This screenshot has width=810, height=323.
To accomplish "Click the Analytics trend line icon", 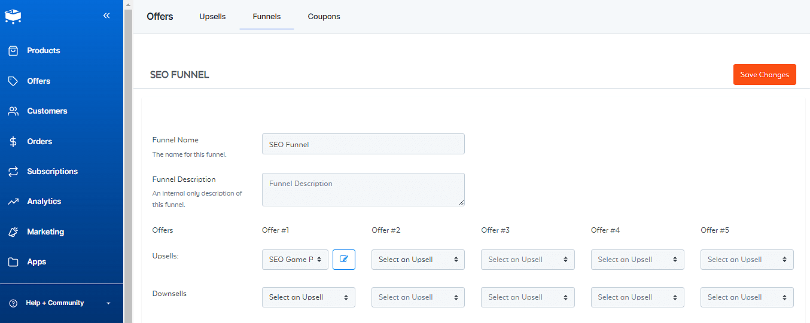I will point(13,202).
